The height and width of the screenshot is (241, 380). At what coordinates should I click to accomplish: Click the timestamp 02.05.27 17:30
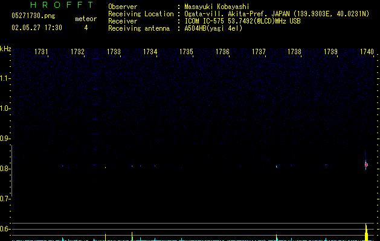37,28
